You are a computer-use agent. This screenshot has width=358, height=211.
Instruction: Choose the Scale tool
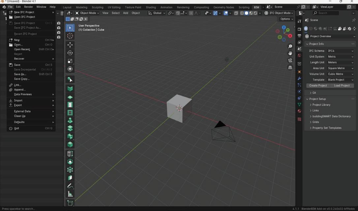tap(70, 61)
